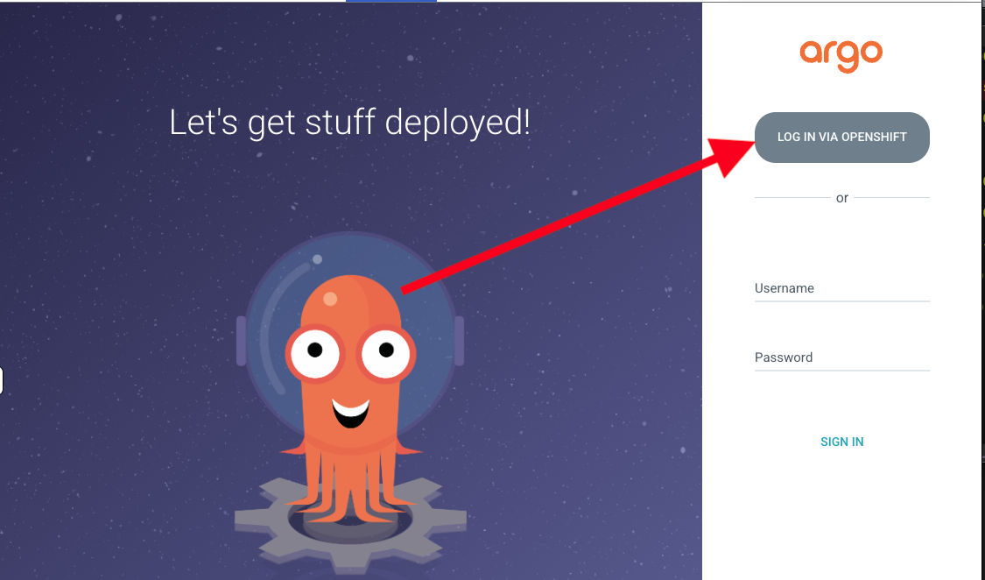Click the light spot on mascot's head
The height and width of the screenshot is (580, 985).
pos(330,299)
